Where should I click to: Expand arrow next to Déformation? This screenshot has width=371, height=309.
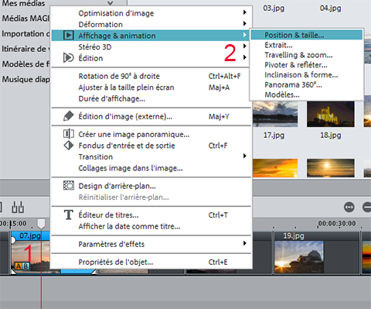point(244,23)
